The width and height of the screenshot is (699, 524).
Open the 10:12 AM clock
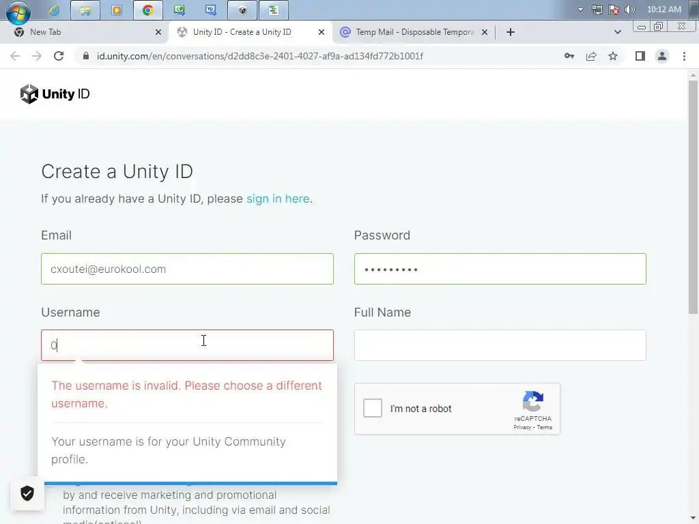pyautogui.click(x=664, y=10)
